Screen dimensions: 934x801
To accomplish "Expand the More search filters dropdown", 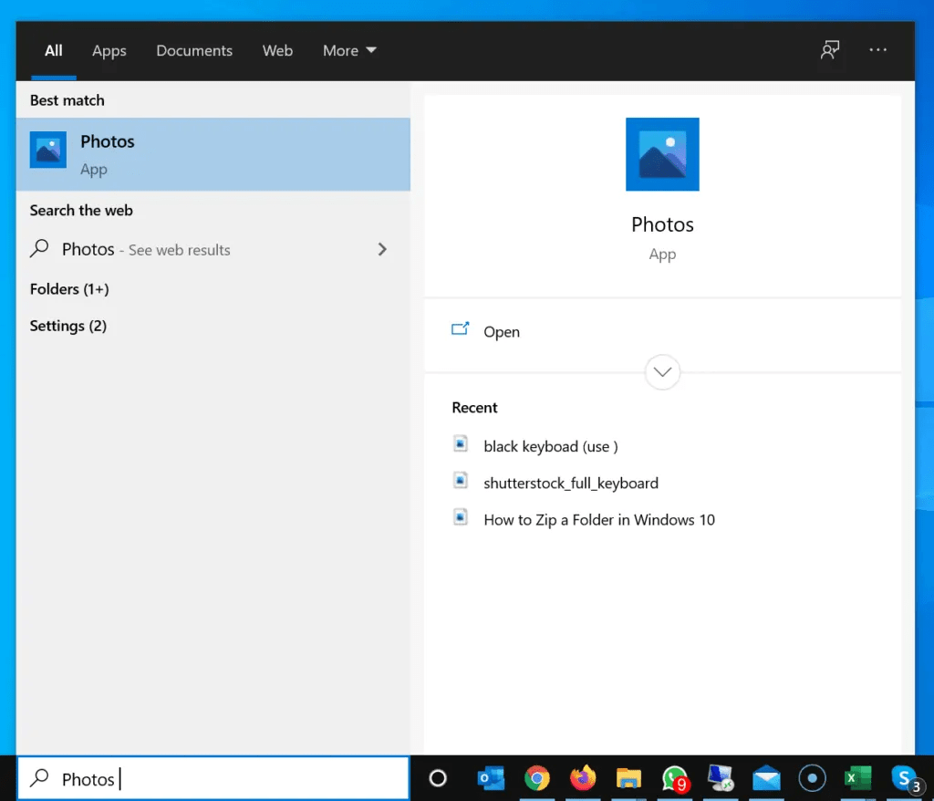I will [x=349, y=50].
